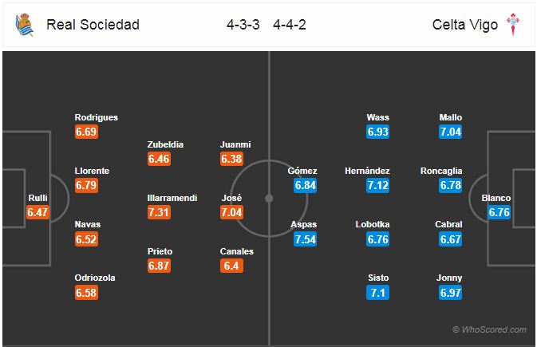The width and height of the screenshot is (537, 347).
Task: Click the Celta Vigo club crest
Action: coord(513,24)
